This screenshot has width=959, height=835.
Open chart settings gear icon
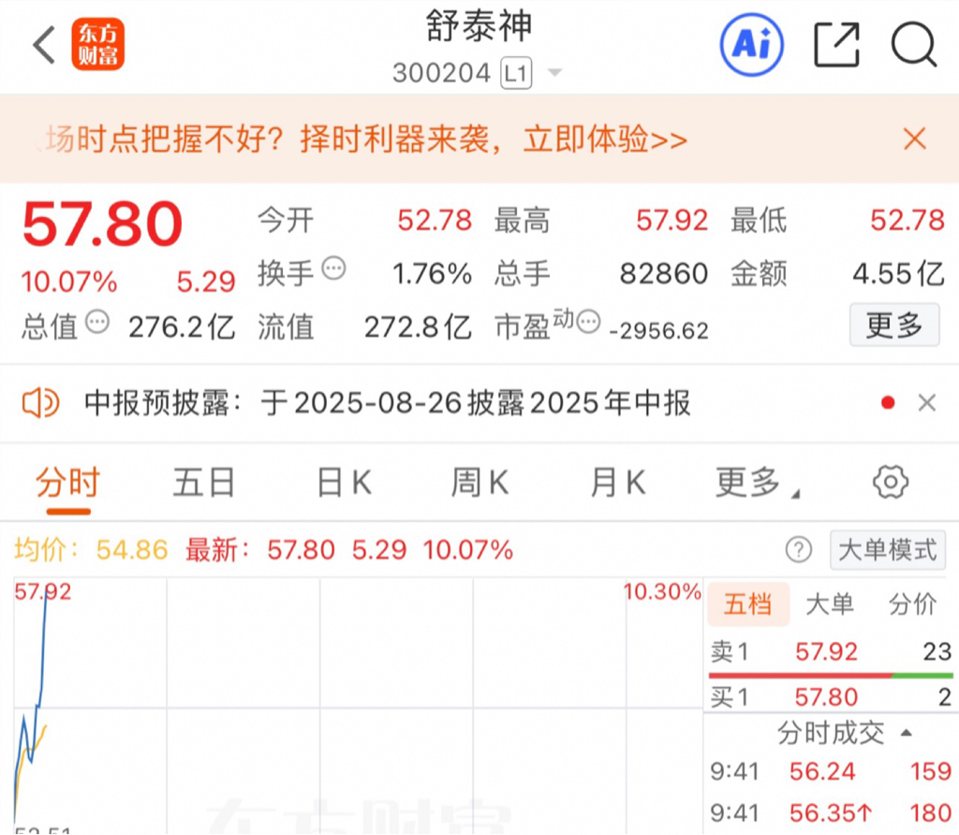(x=891, y=482)
